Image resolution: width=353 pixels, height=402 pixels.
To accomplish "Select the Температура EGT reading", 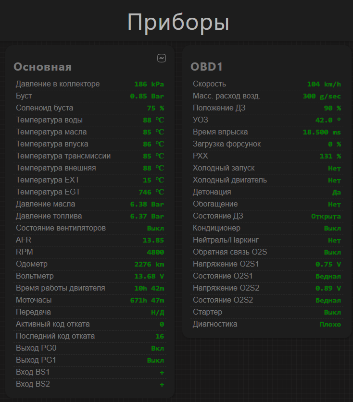I will point(151,192).
